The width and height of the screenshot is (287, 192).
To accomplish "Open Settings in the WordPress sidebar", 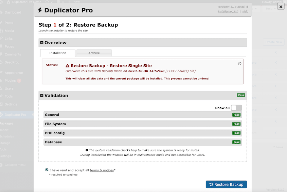I will point(11,104).
